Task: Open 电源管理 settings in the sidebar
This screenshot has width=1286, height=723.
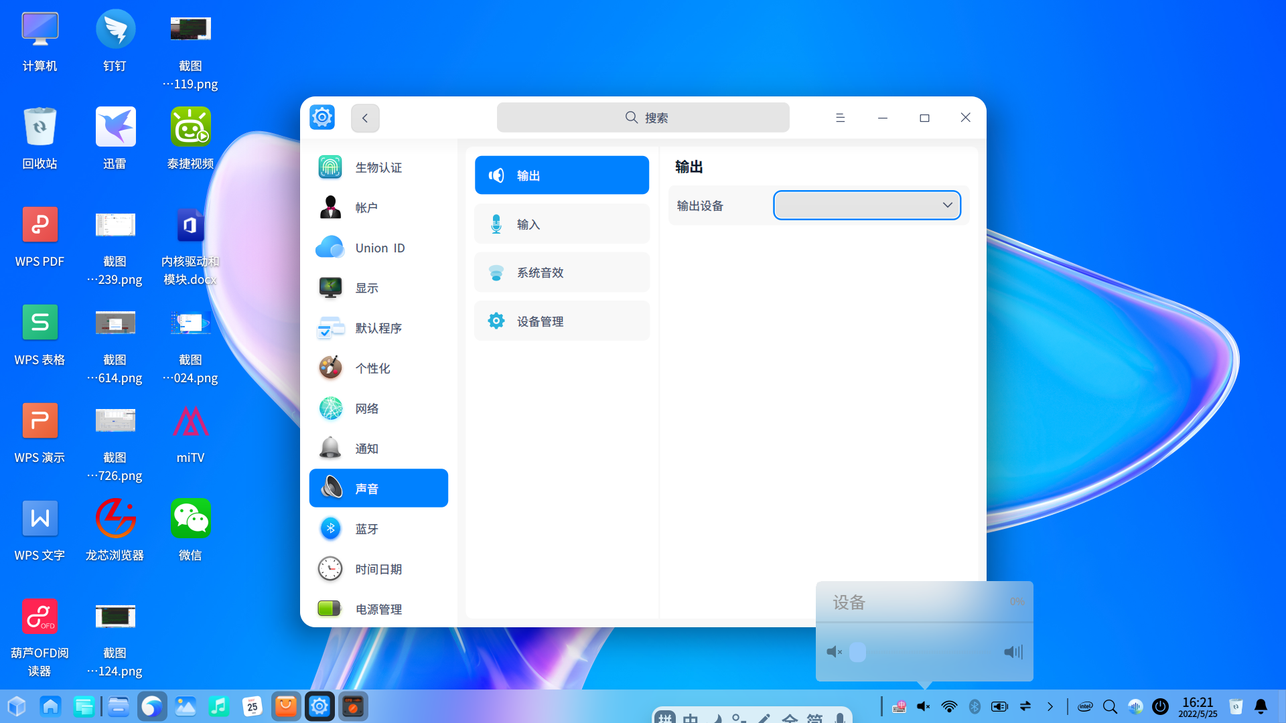Action: click(378, 609)
